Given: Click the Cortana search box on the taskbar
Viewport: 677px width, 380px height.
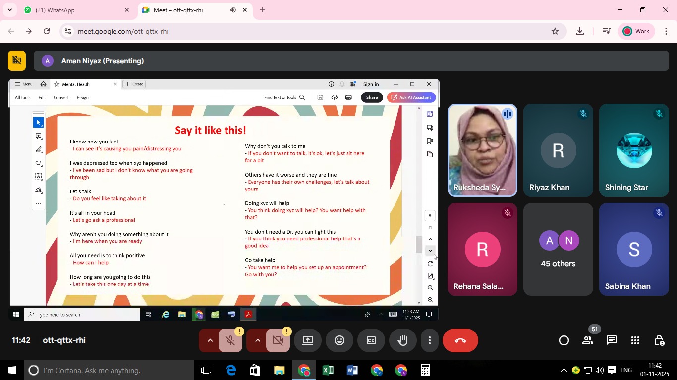Looking at the screenshot, I should click(x=108, y=370).
